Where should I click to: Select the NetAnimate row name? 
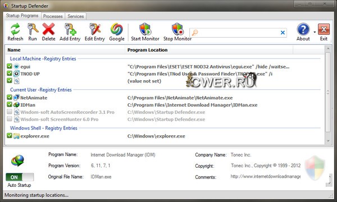coord(34,98)
